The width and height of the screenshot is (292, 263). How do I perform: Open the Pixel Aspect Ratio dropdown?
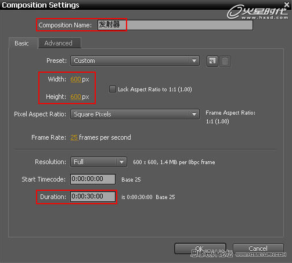(135, 114)
